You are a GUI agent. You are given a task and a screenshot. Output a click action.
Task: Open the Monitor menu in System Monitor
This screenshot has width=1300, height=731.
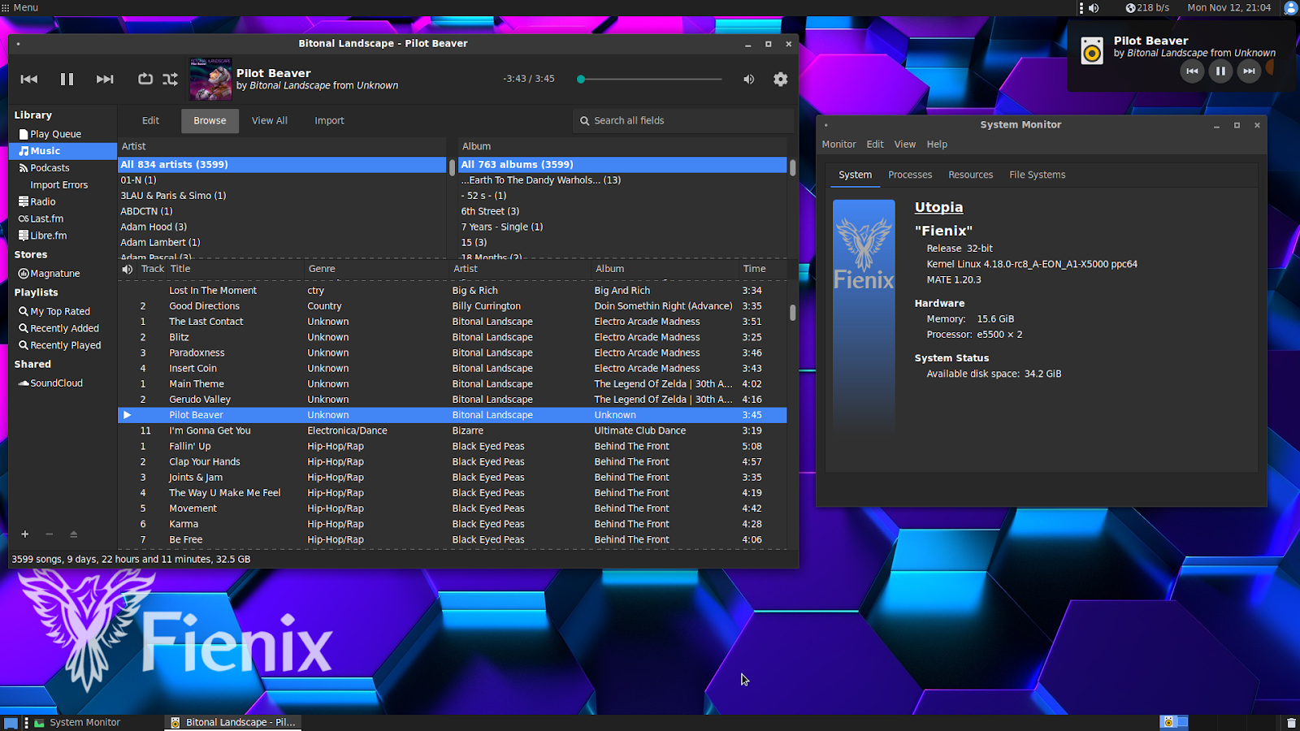[x=838, y=144]
